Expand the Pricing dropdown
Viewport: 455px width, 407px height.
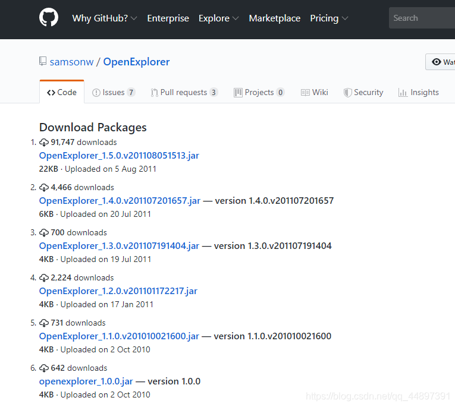tap(329, 18)
